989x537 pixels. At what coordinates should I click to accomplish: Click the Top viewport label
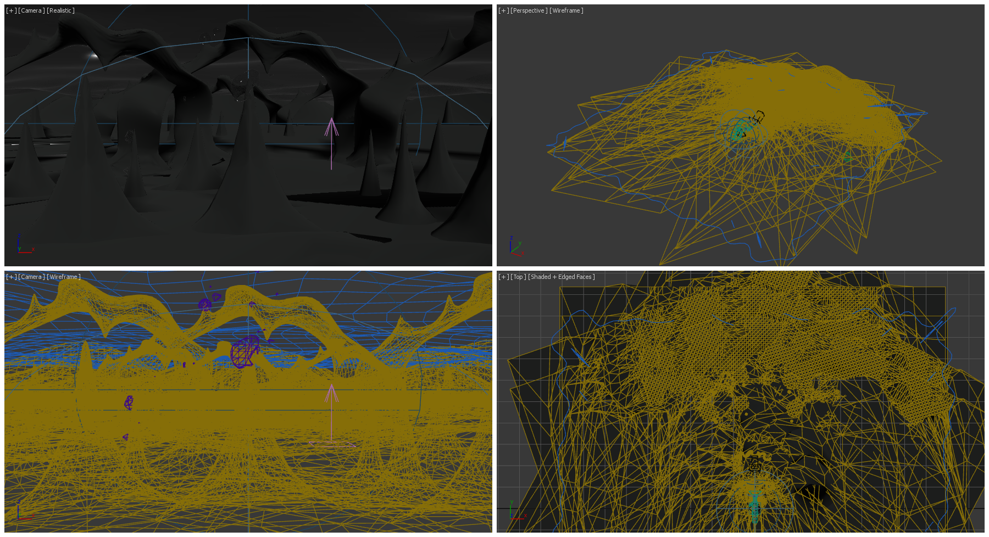click(x=518, y=277)
